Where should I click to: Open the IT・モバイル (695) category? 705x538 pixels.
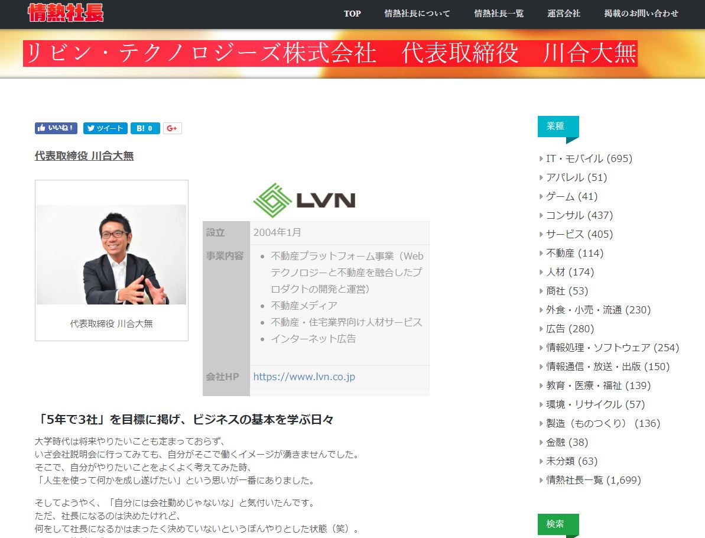click(589, 158)
